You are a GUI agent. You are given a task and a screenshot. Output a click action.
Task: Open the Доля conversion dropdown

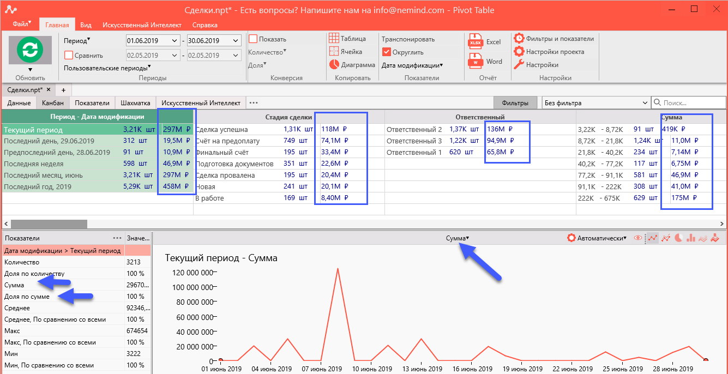tap(257, 65)
